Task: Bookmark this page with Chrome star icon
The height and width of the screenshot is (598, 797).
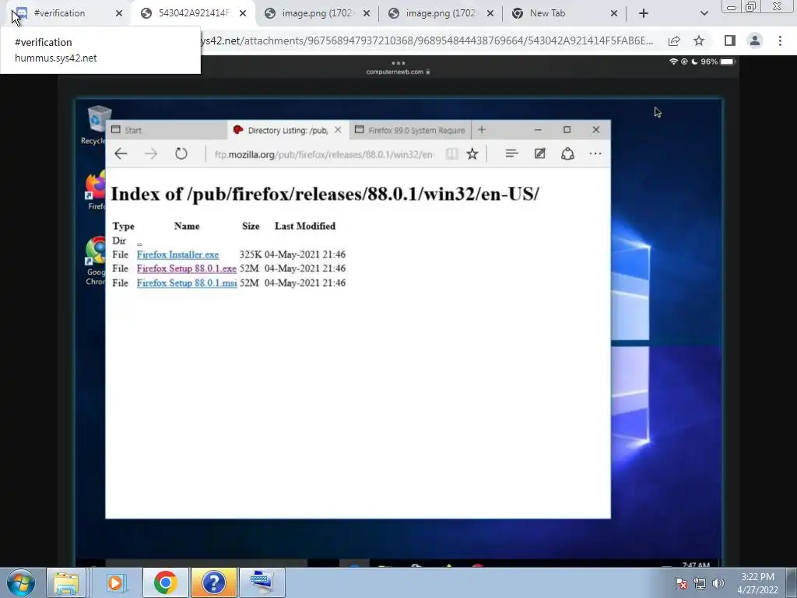Action: pyautogui.click(x=699, y=41)
